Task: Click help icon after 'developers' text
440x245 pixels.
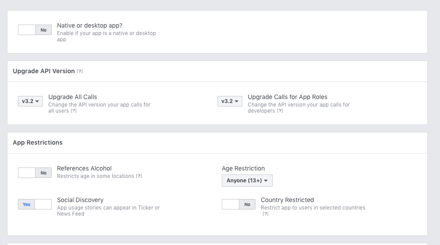Action: (280, 111)
